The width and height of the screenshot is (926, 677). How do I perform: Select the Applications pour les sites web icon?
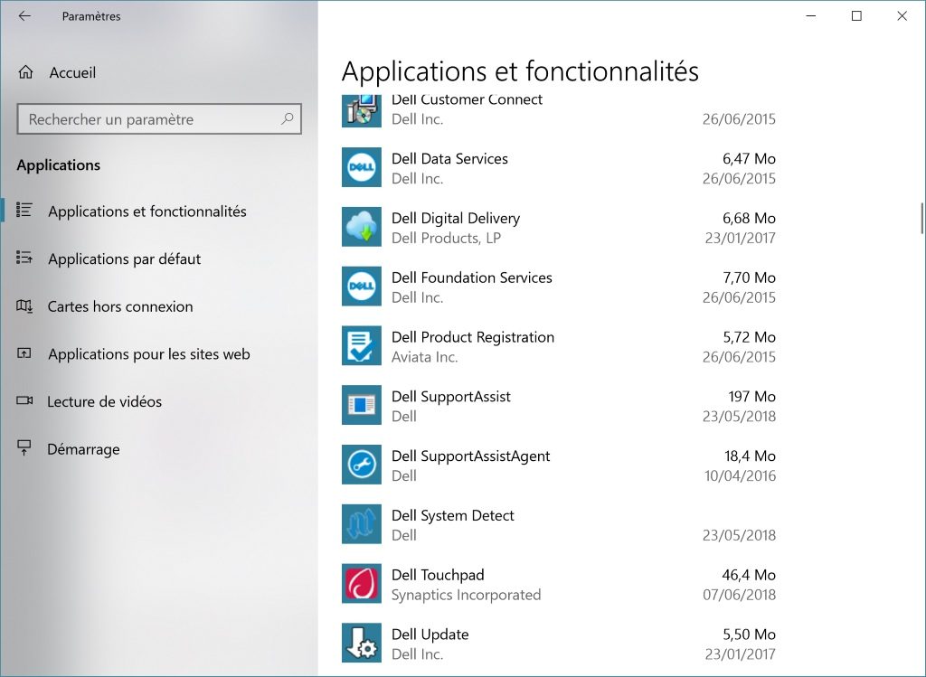pos(24,353)
